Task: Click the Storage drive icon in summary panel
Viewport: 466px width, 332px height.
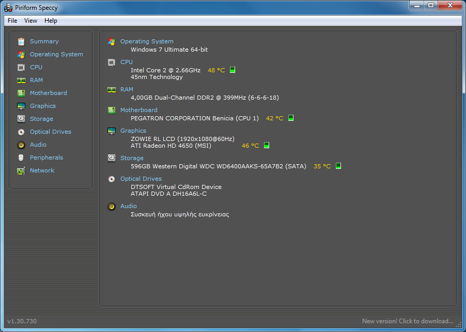Action: (112, 159)
